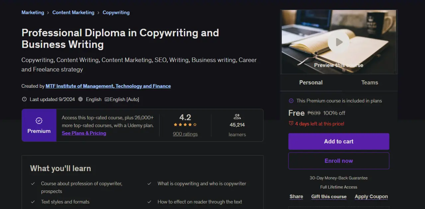Screen dimensions: 425x209
Task: Click '100% off' discount text
Action: click(x=334, y=113)
